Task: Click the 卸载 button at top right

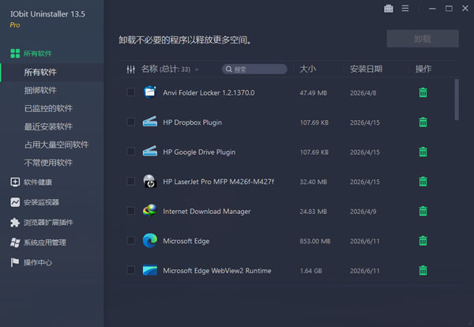Action: click(423, 39)
